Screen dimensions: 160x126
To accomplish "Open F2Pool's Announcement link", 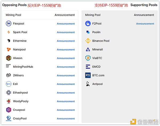I will tap(145, 23).
